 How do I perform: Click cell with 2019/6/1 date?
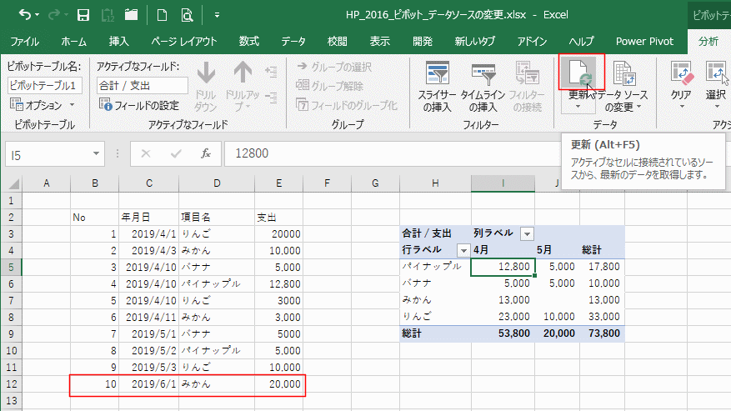click(148, 384)
